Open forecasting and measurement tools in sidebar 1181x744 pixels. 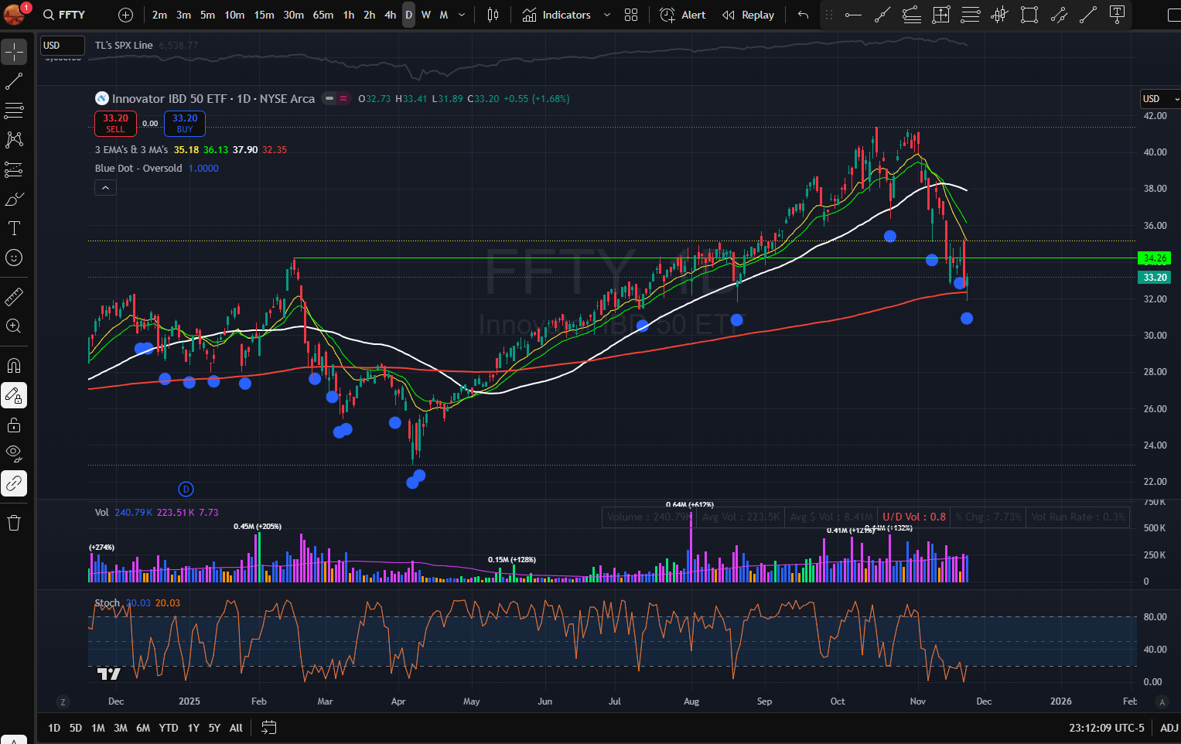(x=14, y=169)
